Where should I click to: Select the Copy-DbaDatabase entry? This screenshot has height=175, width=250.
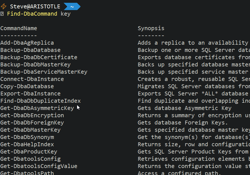(x=27, y=86)
